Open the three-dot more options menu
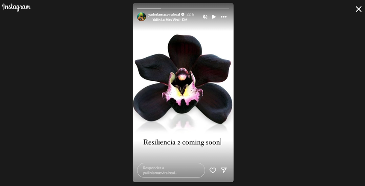 pyautogui.click(x=224, y=17)
